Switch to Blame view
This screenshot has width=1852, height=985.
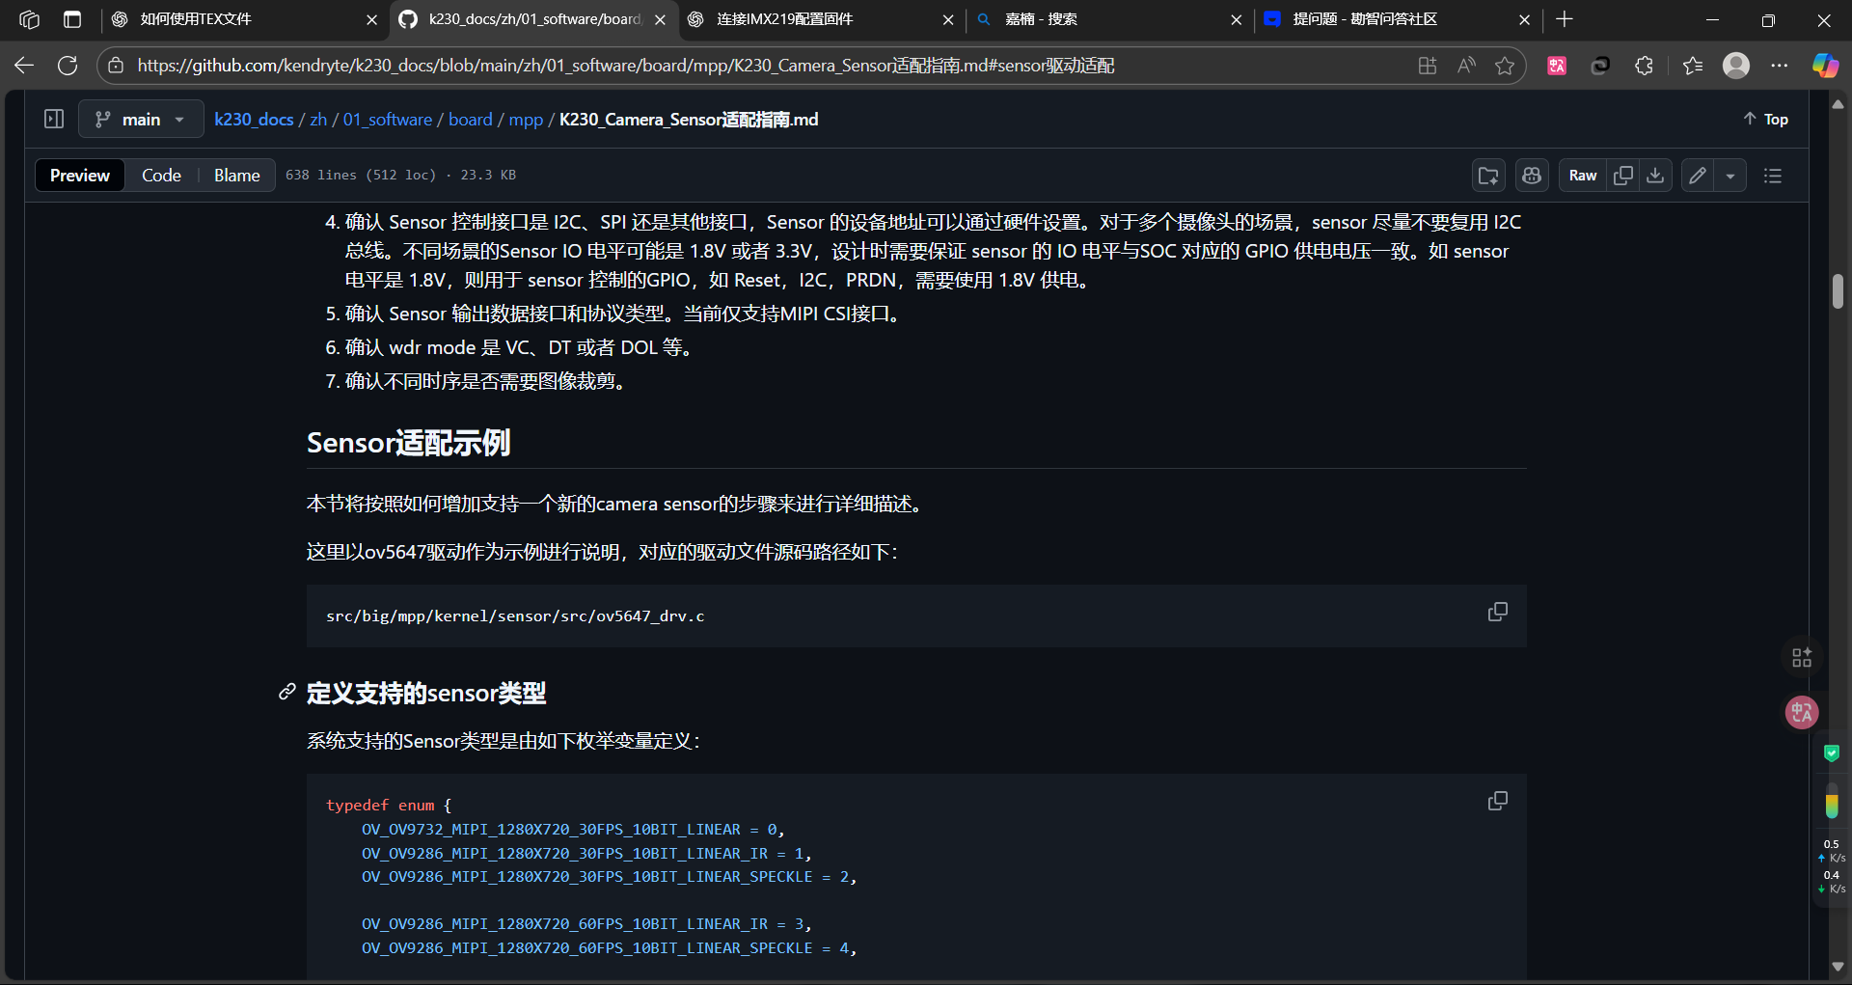tap(236, 176)
